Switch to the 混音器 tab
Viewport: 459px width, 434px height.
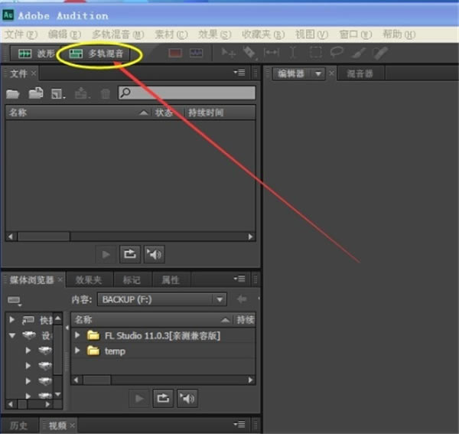tap(360, 73)
